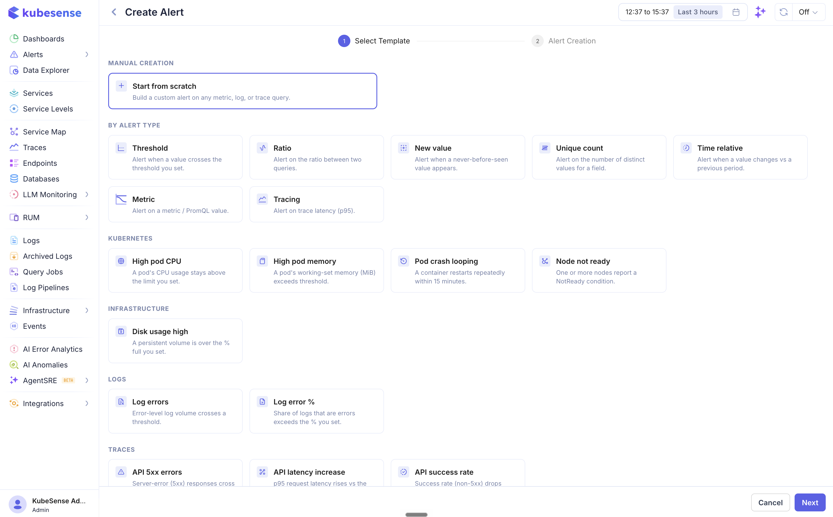
Task: Select the Time relative alert card
Action: click(740, 157)
